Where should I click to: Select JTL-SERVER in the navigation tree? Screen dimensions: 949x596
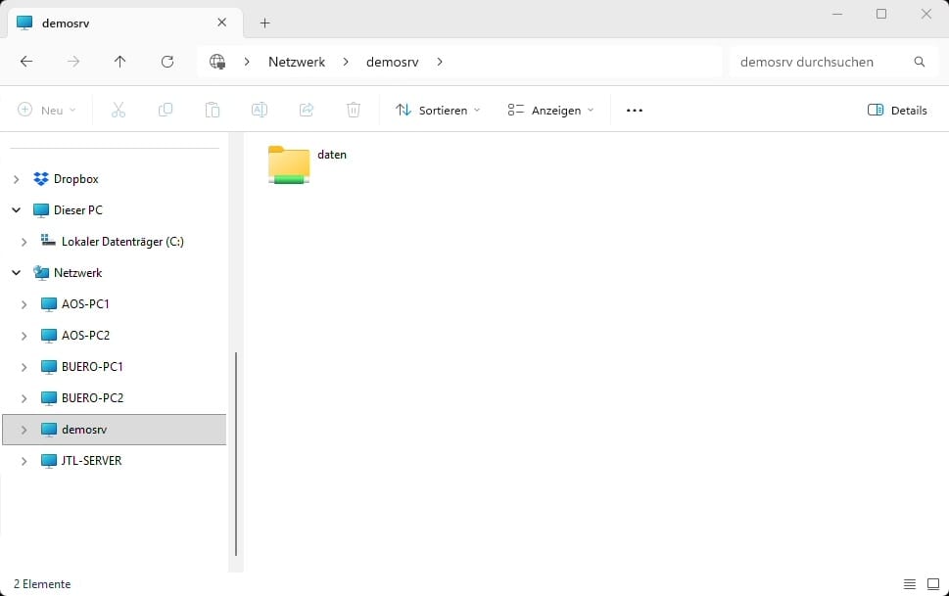coord(91,461)
